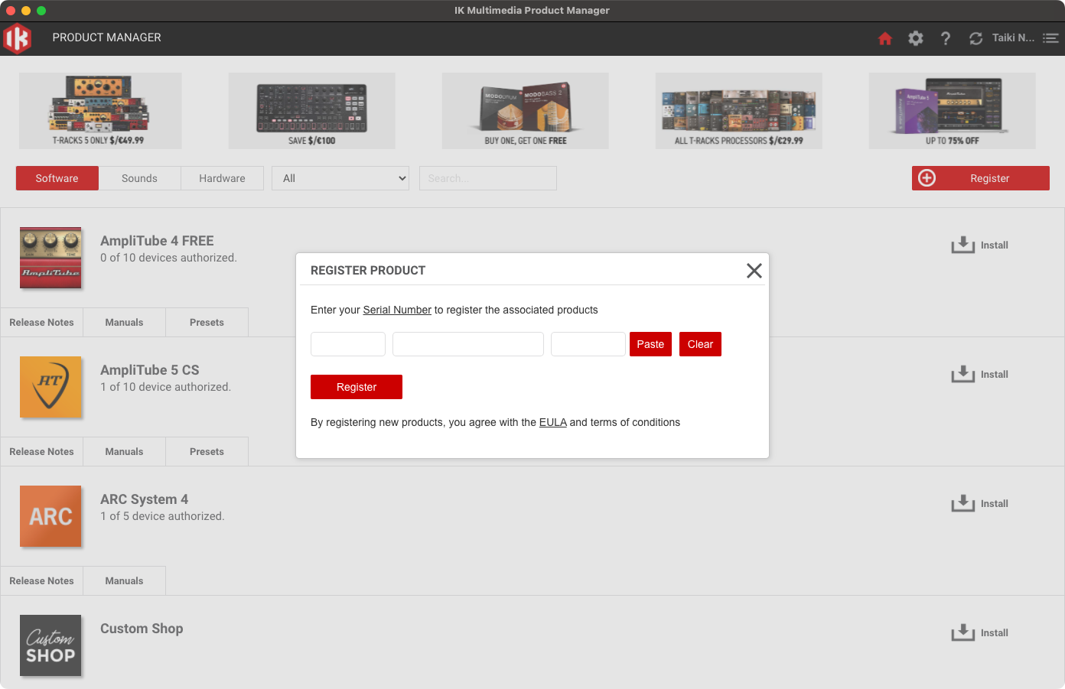The height and width of the screenshot is (689, 1065).
Task: Click the ARC System 4 product icon
Action: 50,516
